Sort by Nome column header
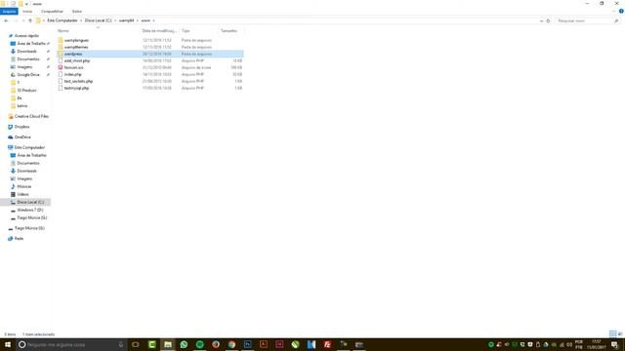 (x=62, y=30)
